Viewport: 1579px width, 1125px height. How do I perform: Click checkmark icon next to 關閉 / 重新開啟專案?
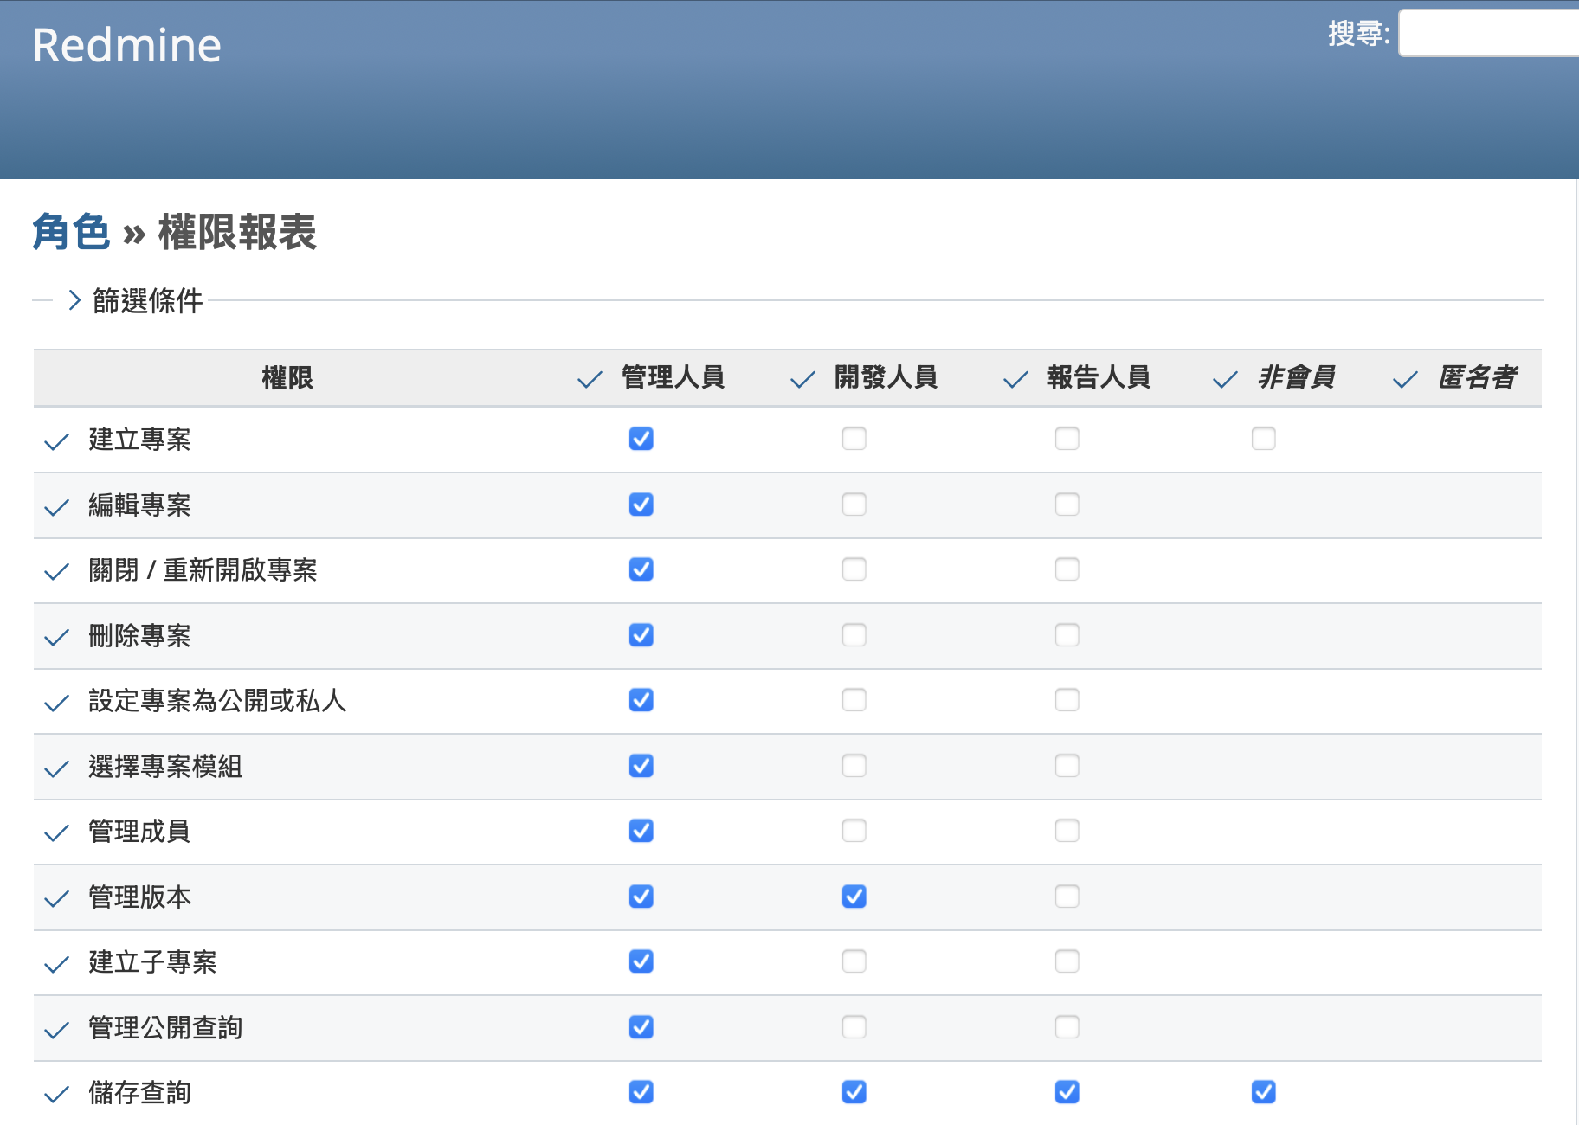(x=56, y=572)
